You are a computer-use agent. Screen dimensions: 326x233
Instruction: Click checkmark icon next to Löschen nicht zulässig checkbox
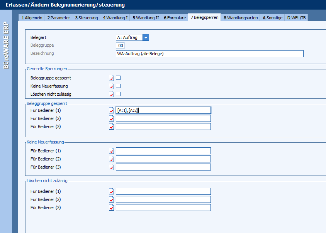[112, 94]
